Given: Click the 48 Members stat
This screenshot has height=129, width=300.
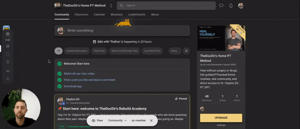Looking at the screenshot, I should point(207,98).
